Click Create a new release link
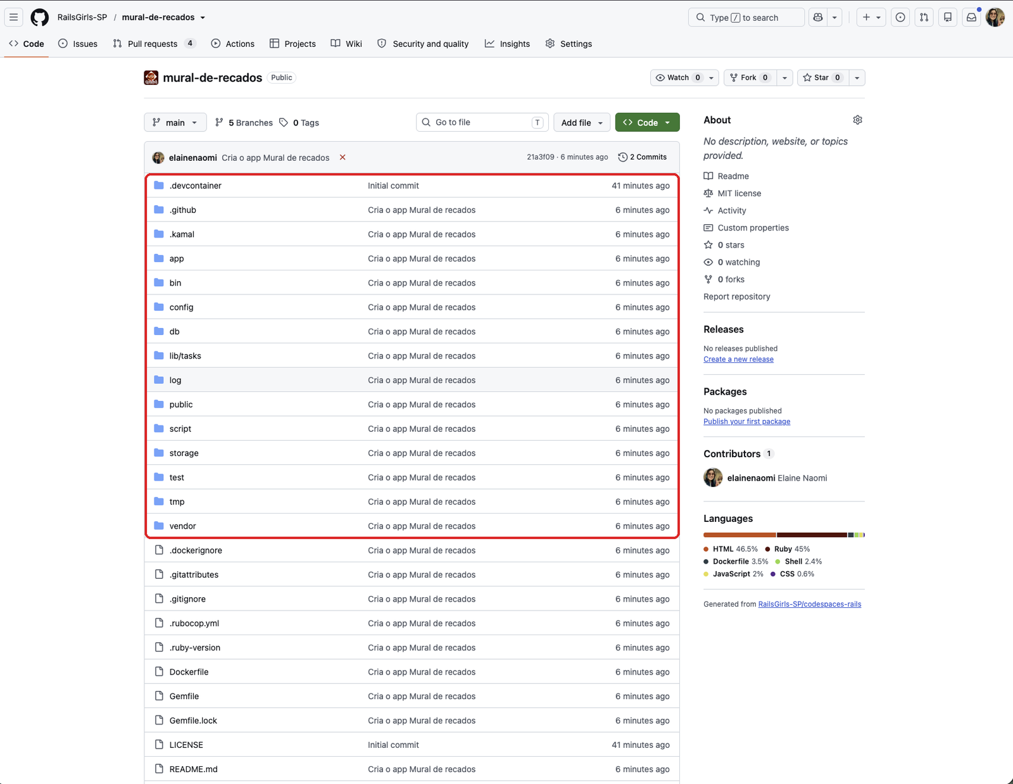Screen dimensions: 1013x784 738,359
